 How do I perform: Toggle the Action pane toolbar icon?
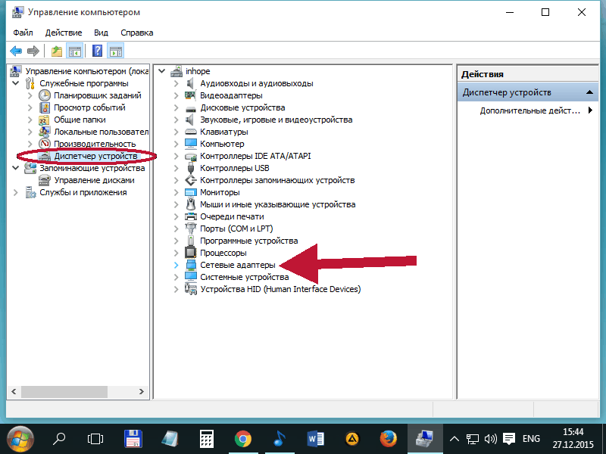pyautogui.click(x=116, y=51)
